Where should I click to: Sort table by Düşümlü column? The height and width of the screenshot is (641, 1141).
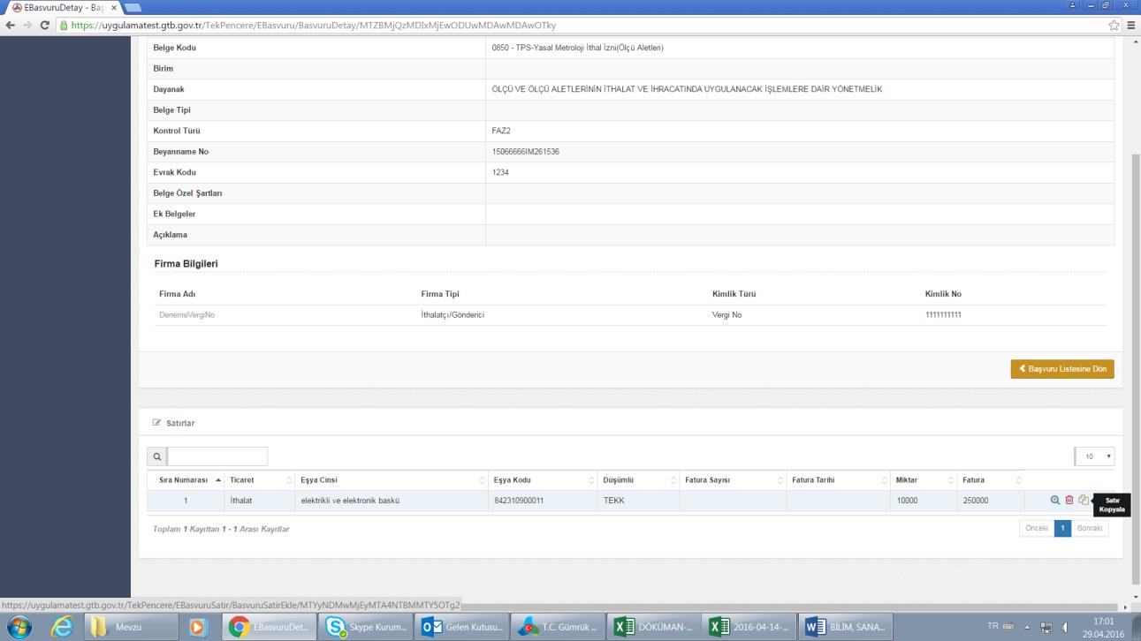[x=638, y=479]
